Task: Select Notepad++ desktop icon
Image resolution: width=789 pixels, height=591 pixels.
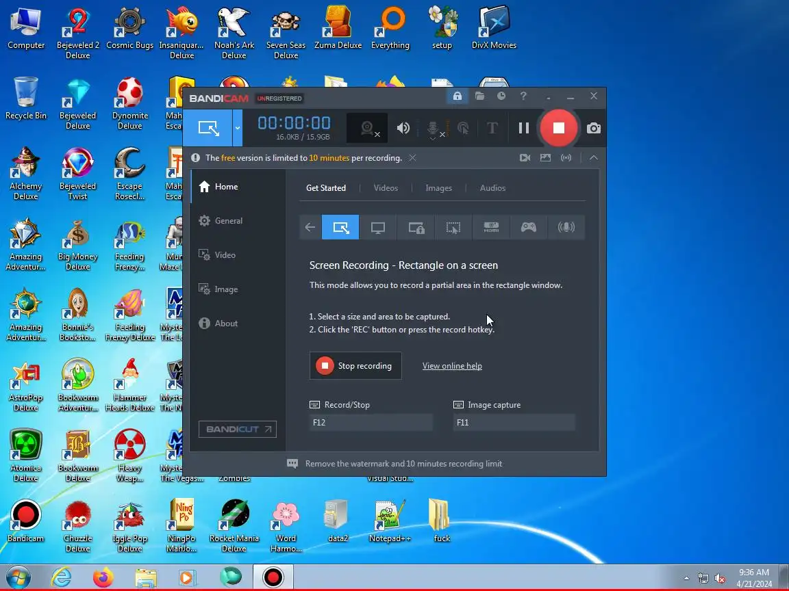Action: tap(390, 521)
